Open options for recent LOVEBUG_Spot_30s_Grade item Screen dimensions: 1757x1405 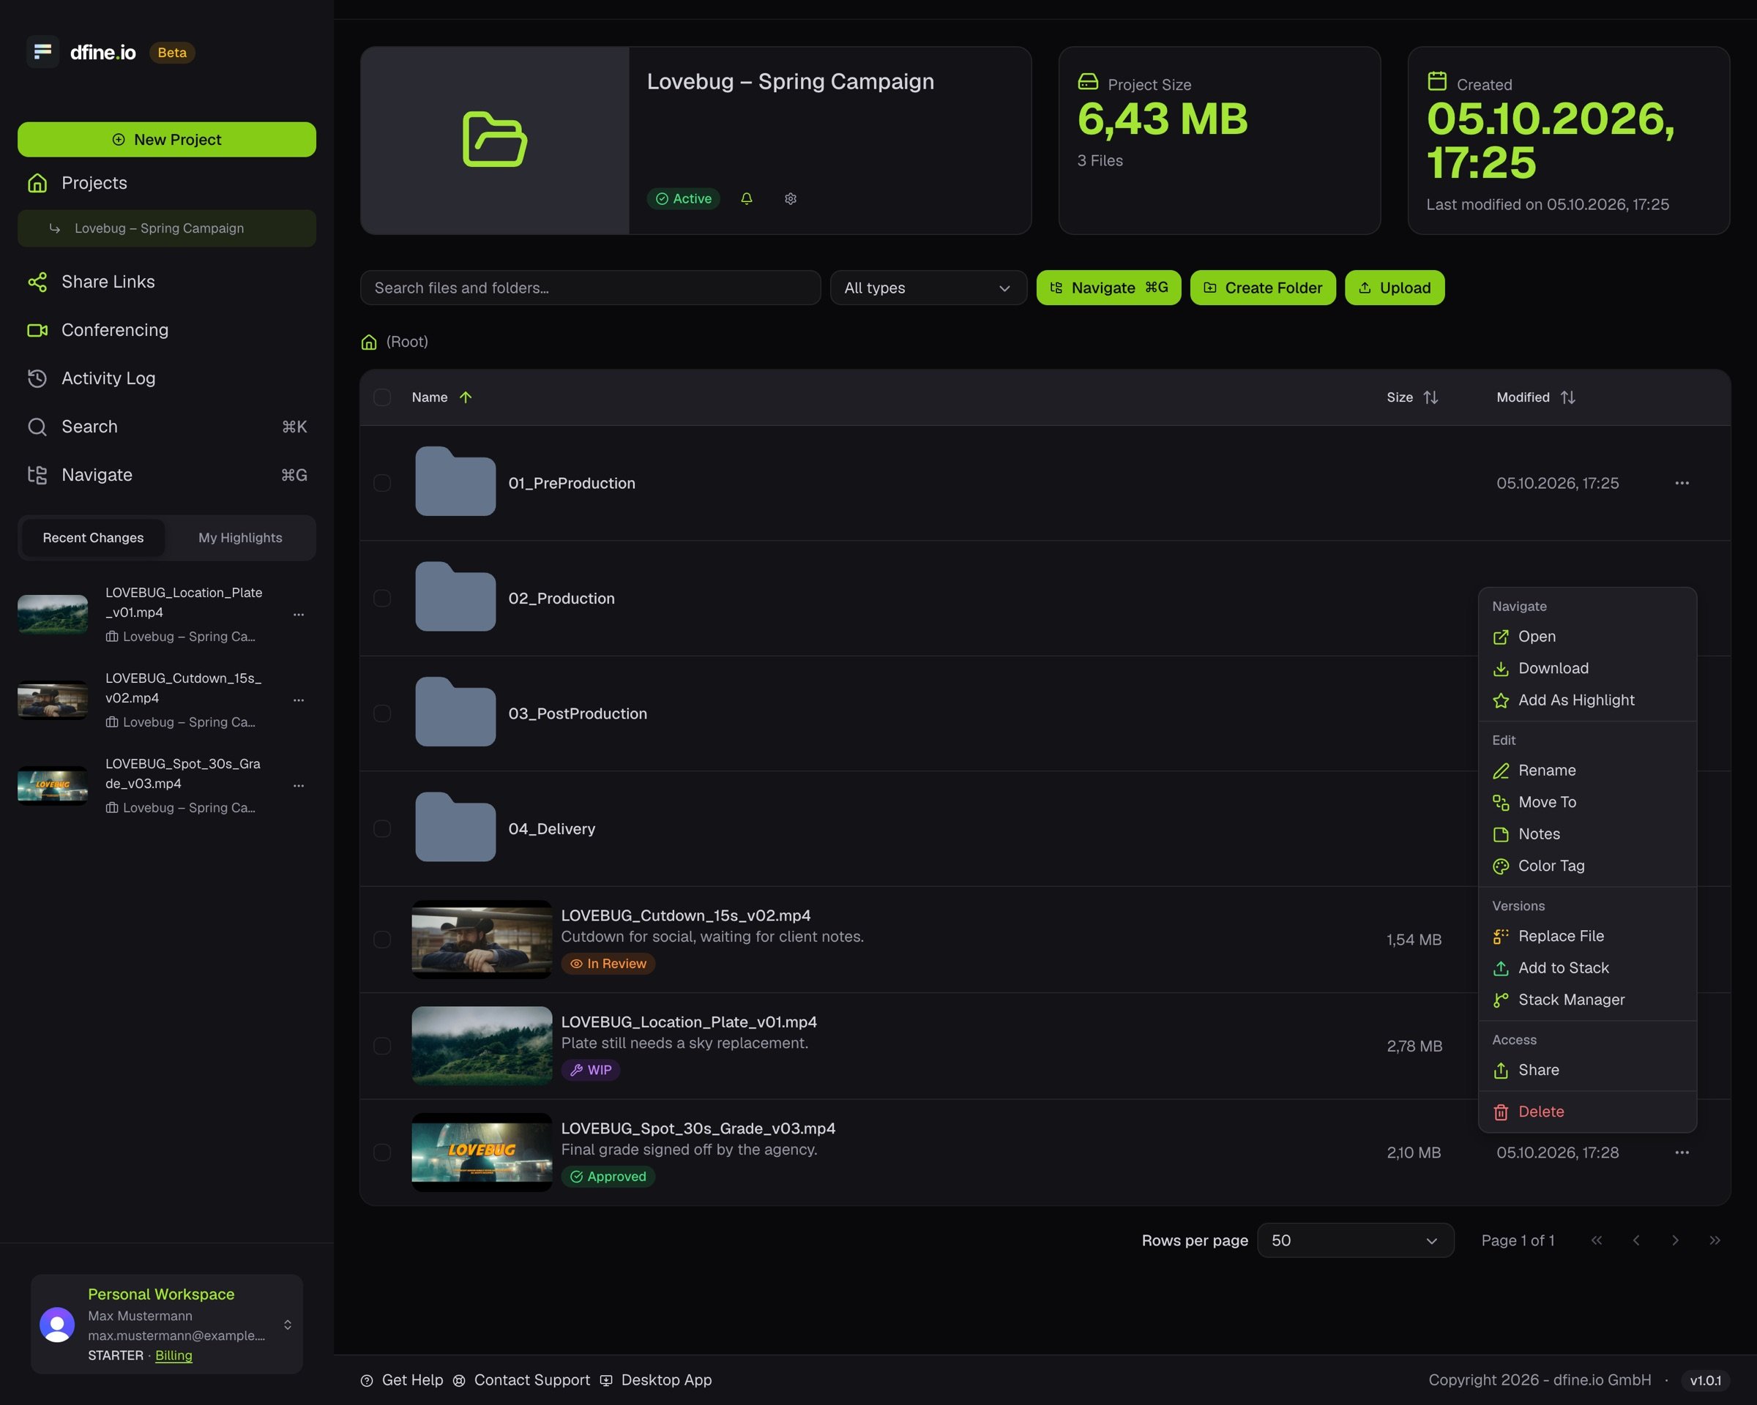click(298, 786)
